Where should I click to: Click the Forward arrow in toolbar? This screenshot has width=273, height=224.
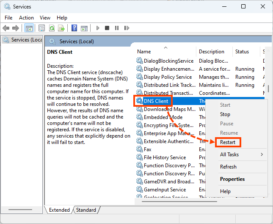(16, 28)
